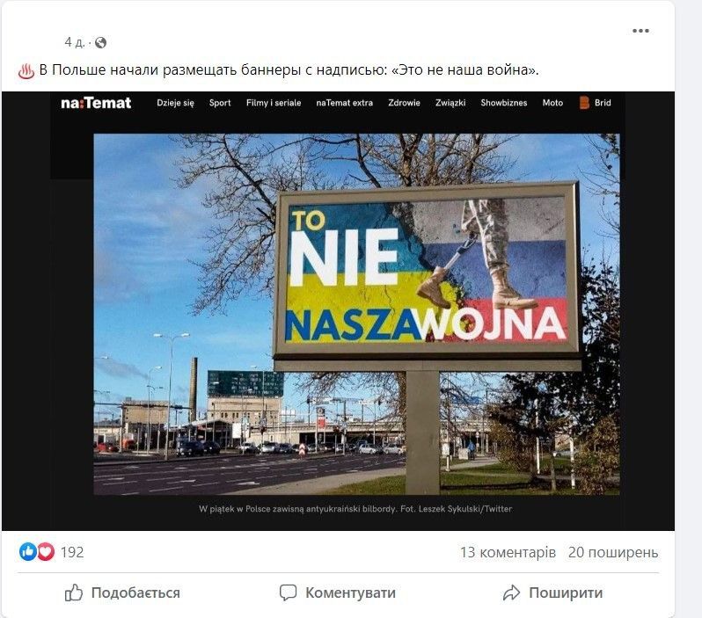Open the three-dot post options menu
This screenshot has height=618, width=702.
coord(640,31)
